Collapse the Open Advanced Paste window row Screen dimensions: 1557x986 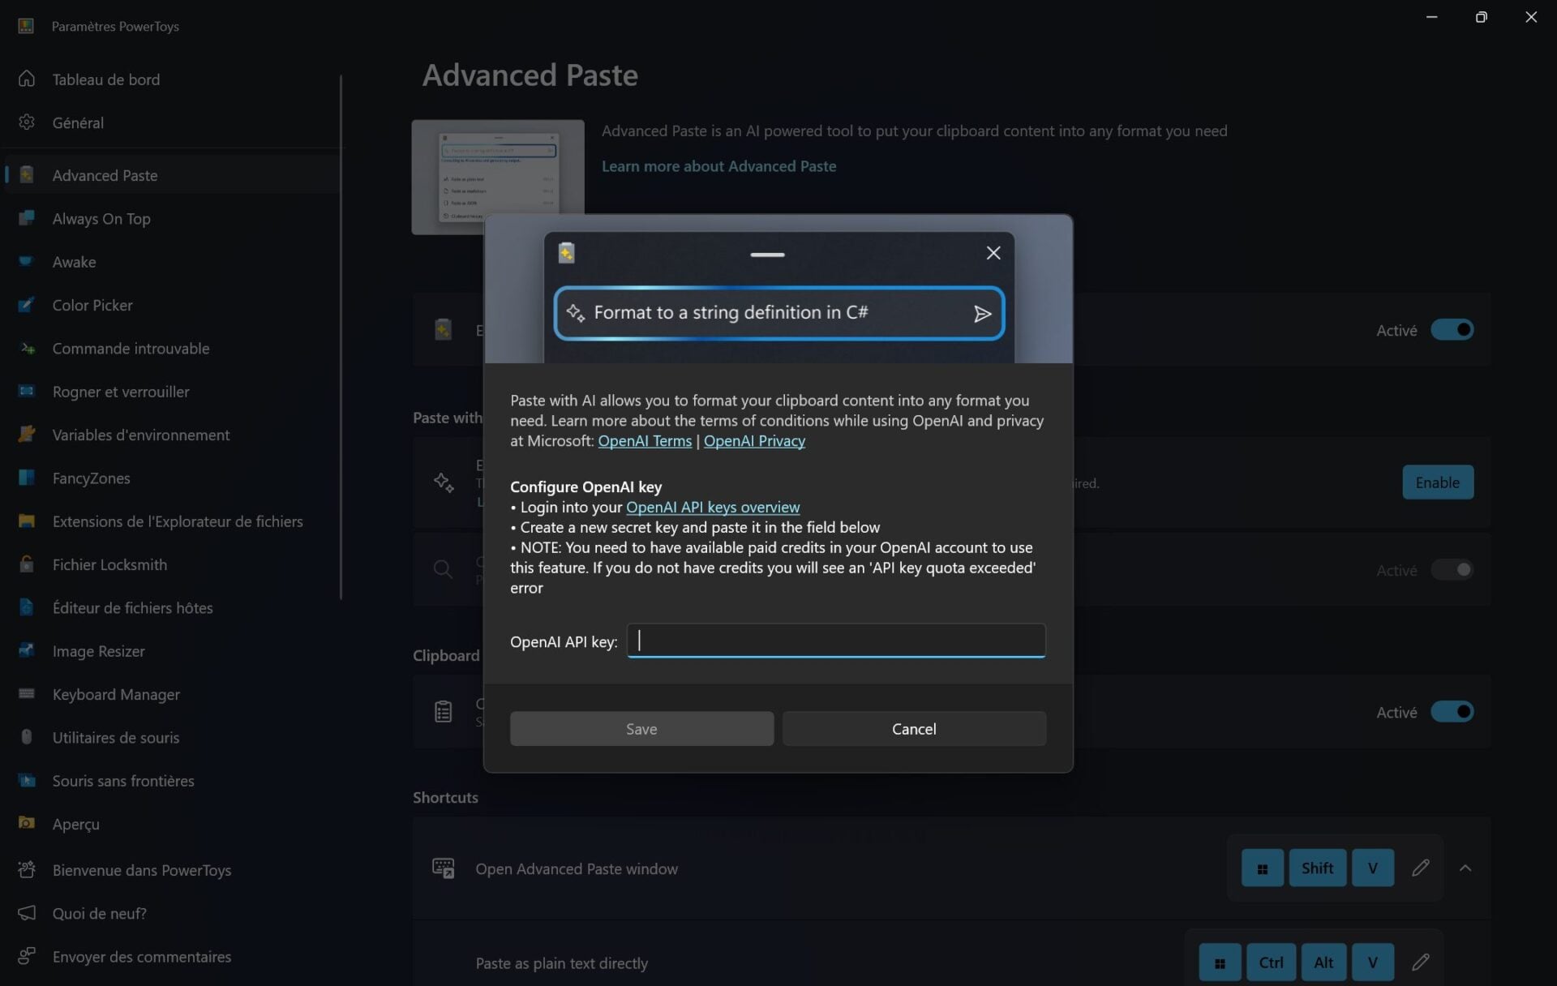point(1465,868)
